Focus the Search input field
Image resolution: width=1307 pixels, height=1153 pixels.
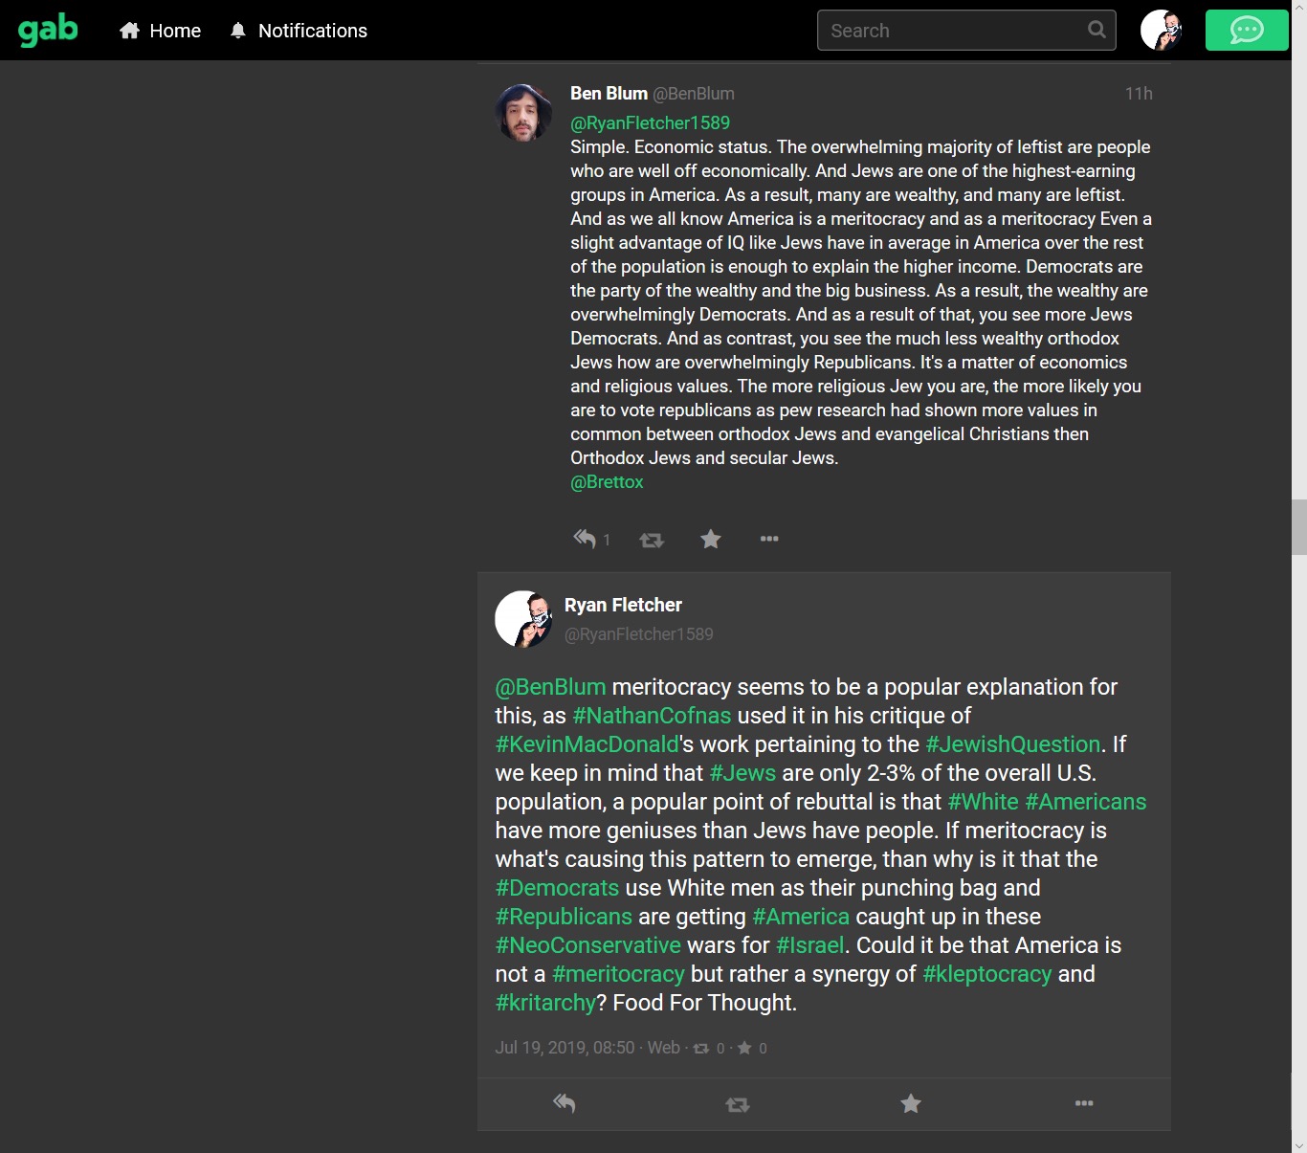pyautogui.click(x=966, y=31)
